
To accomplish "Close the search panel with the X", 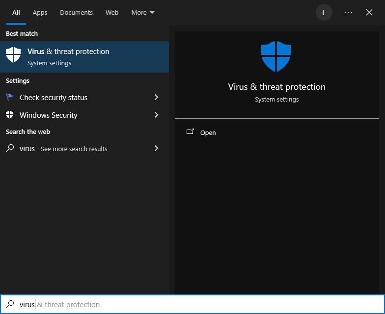I will (x=369, y=12).
